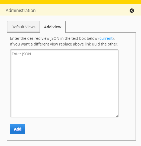Screen dimensions: 141x146
Task: Close the Administration panel
Action: [132, 11]
